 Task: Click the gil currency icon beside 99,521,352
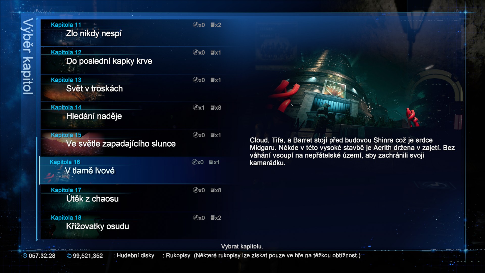tap(69, 256)
